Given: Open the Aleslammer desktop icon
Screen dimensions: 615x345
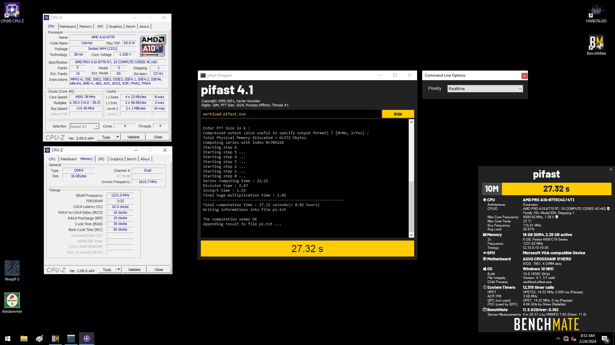Looking at the screenshot, I should [12, 303].
